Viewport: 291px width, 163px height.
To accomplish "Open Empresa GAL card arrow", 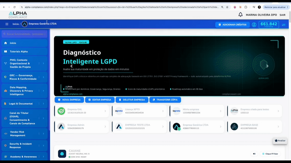I will [105, 111].
